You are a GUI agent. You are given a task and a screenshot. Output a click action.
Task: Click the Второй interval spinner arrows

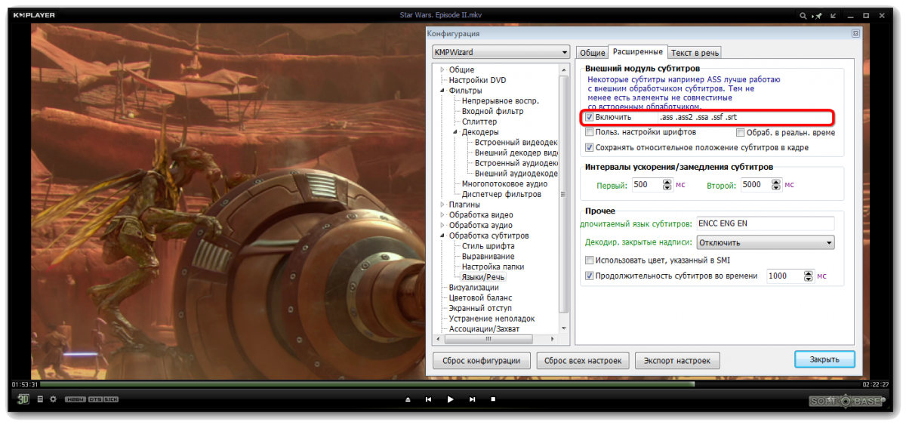(775, 184)
